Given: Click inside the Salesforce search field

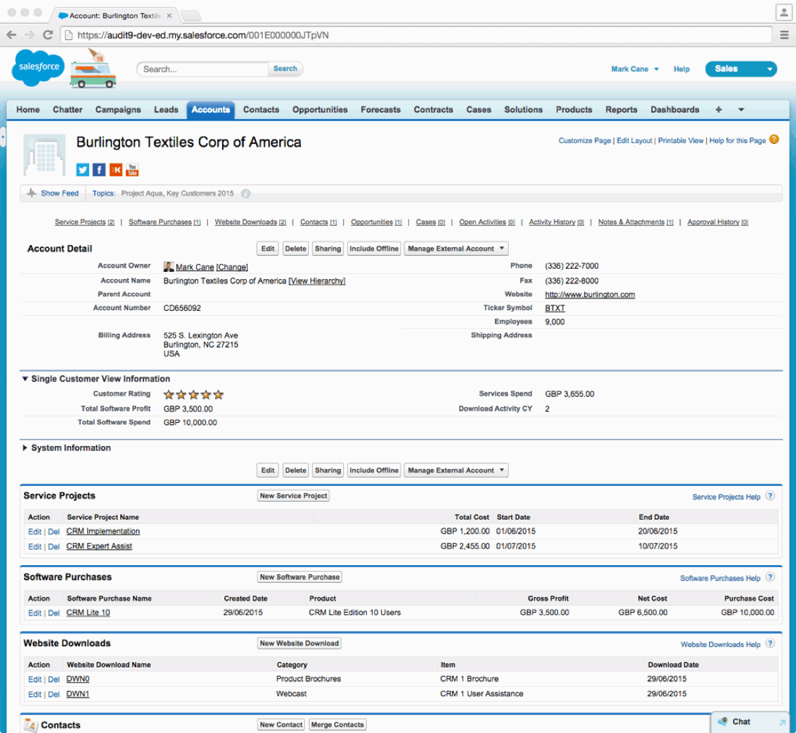Looking at the screenshot, I should tap(202, 69).
